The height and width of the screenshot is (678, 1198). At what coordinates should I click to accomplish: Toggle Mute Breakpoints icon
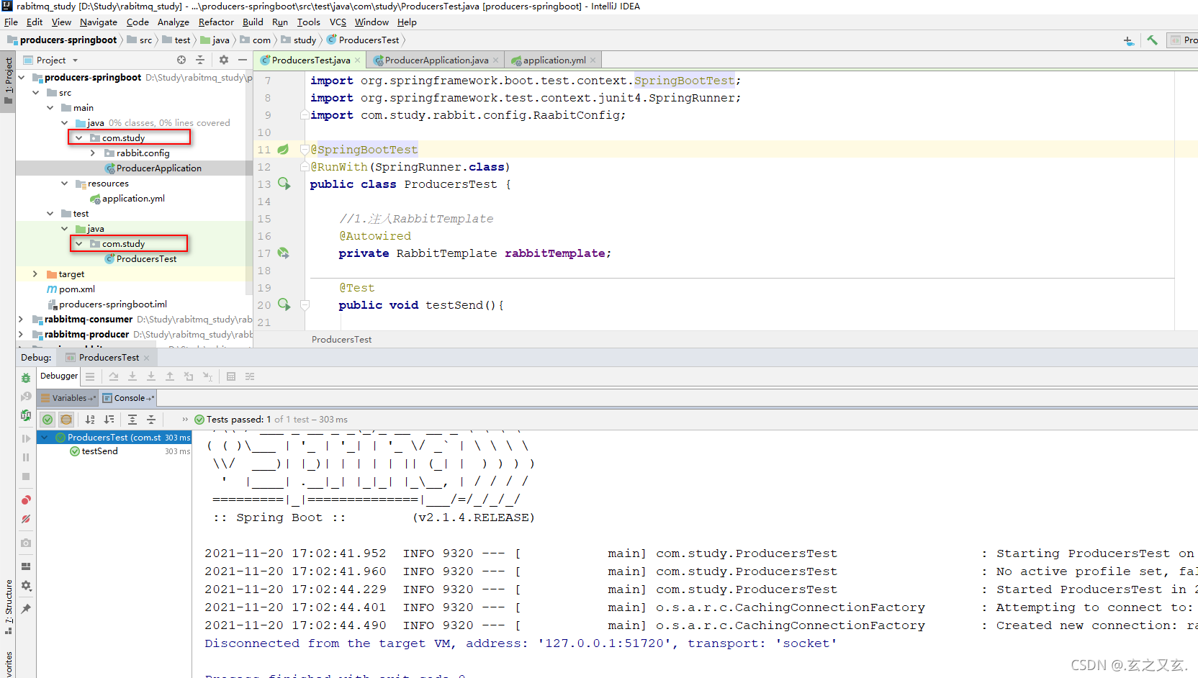tap(26, 519)
